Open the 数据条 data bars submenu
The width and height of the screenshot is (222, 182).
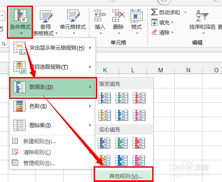(x=53, y=88)
